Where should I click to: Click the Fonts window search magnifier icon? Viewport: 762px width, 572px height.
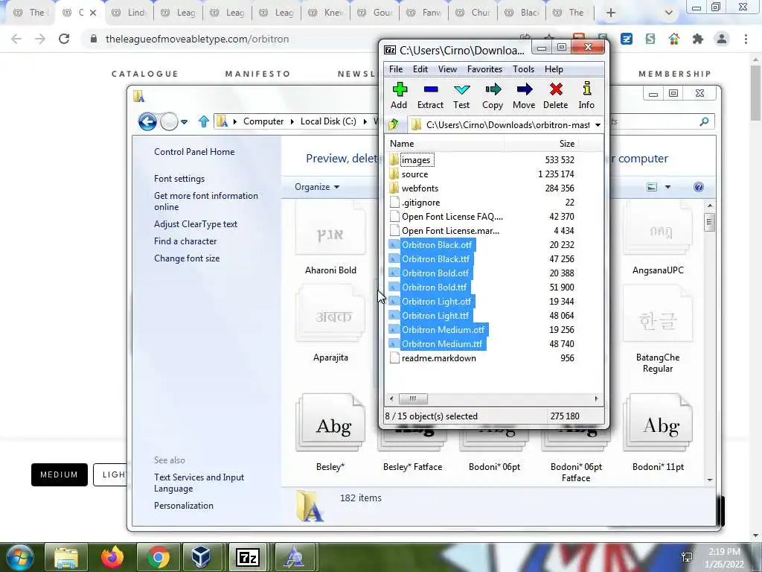click(704, 121)
